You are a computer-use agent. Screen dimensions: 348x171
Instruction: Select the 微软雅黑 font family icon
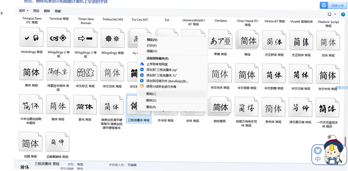click(220, 107)
